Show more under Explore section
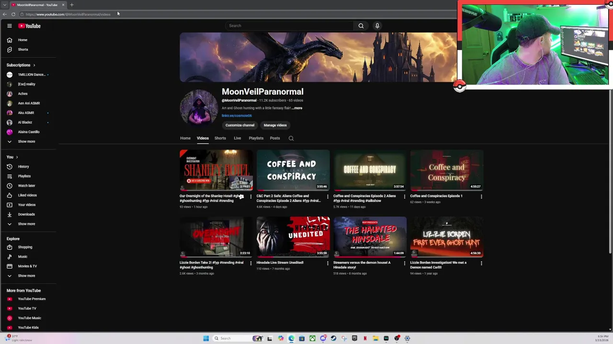Image resolution: width=613 pixels, height=344 pixels. (x=26, y=276)
